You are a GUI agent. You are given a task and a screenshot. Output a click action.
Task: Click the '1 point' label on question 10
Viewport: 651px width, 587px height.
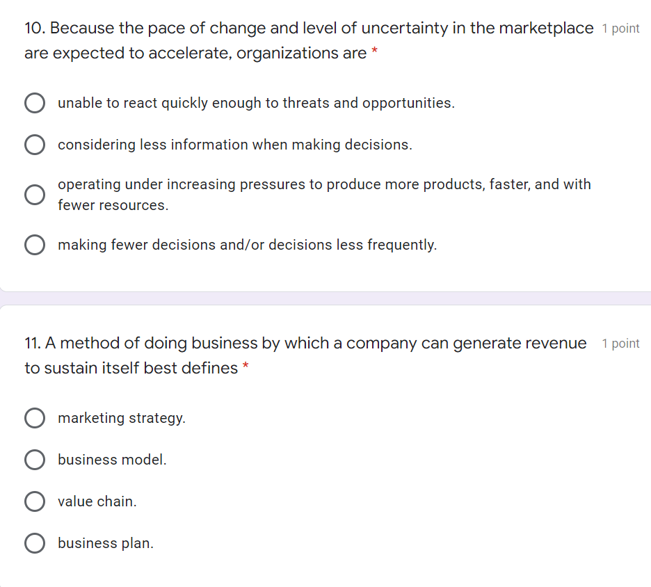pyautogui.click(x=620, y=28)
